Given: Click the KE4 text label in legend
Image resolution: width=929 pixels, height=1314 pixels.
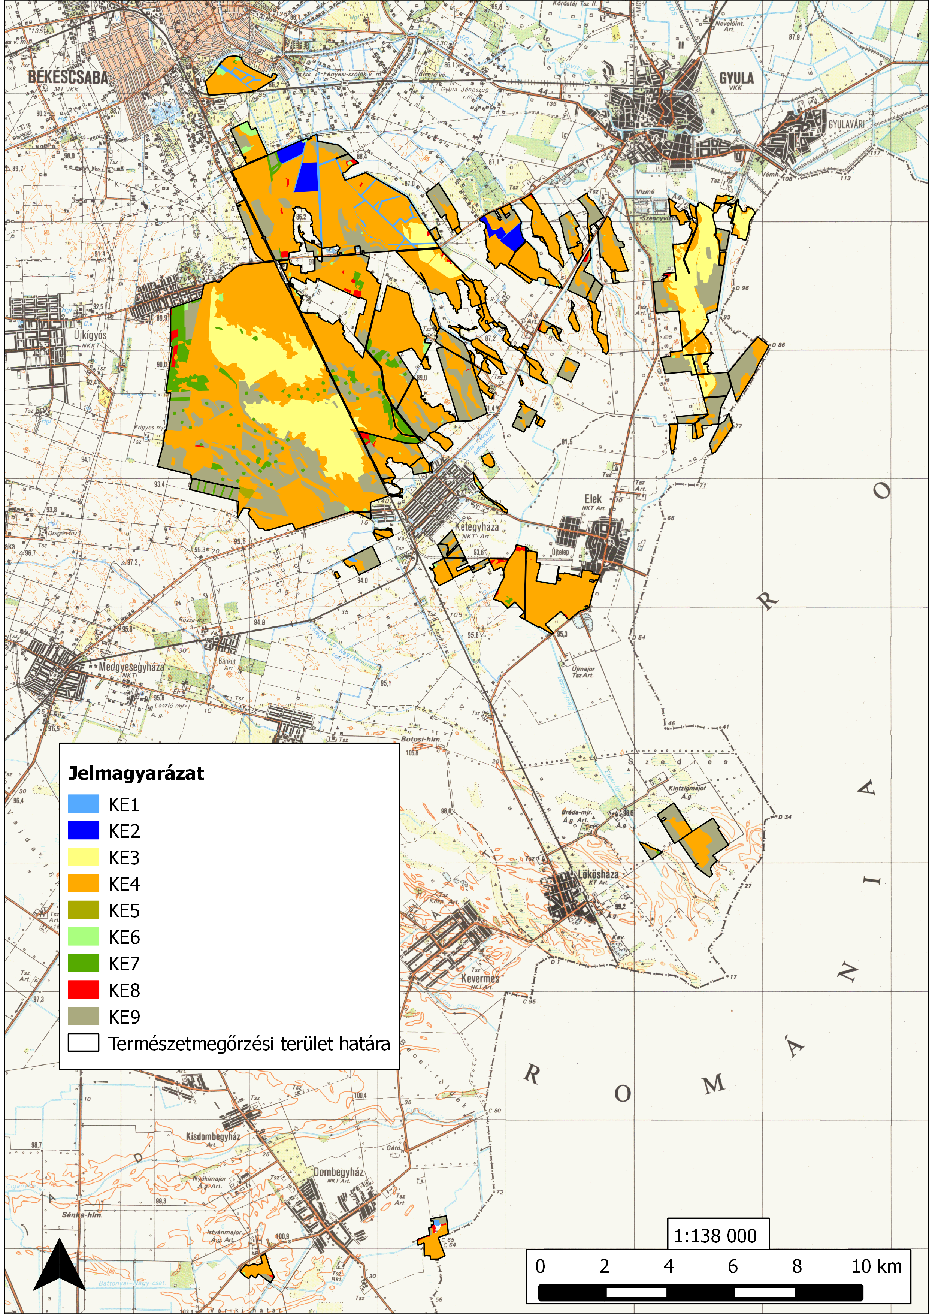Looking at the screenshot, I should [124, 884].
